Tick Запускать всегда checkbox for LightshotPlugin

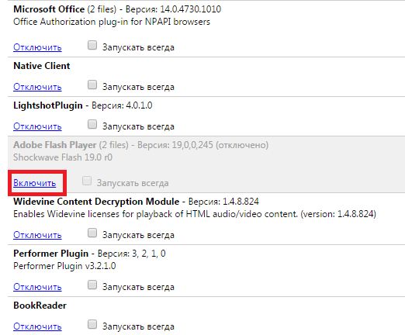pos(92,124)
